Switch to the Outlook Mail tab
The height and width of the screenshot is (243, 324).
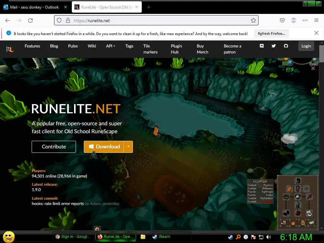pos(35,7)
